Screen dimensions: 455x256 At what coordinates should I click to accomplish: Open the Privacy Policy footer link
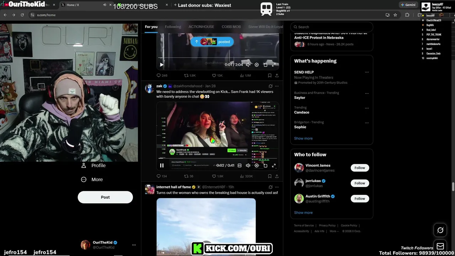coord(327,225)
